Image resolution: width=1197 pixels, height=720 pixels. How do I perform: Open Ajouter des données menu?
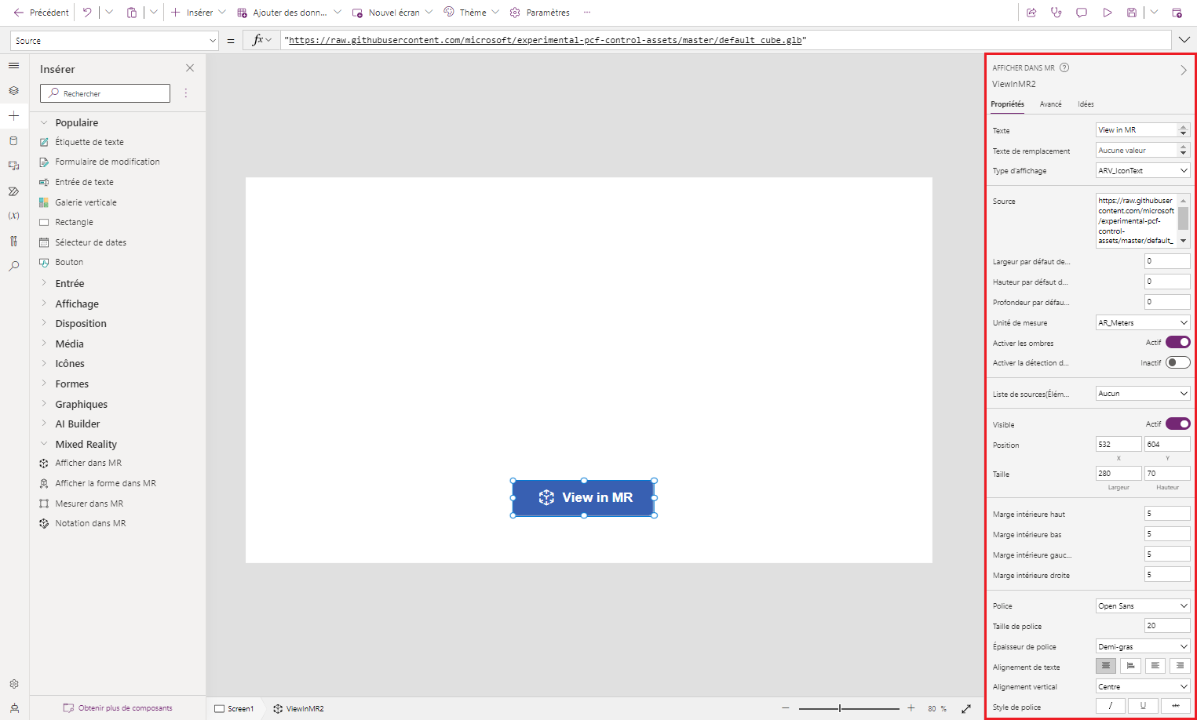[x=289, y=13]
